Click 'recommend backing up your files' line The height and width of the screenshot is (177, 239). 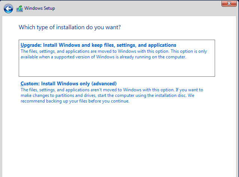click(x=75, y=101)
